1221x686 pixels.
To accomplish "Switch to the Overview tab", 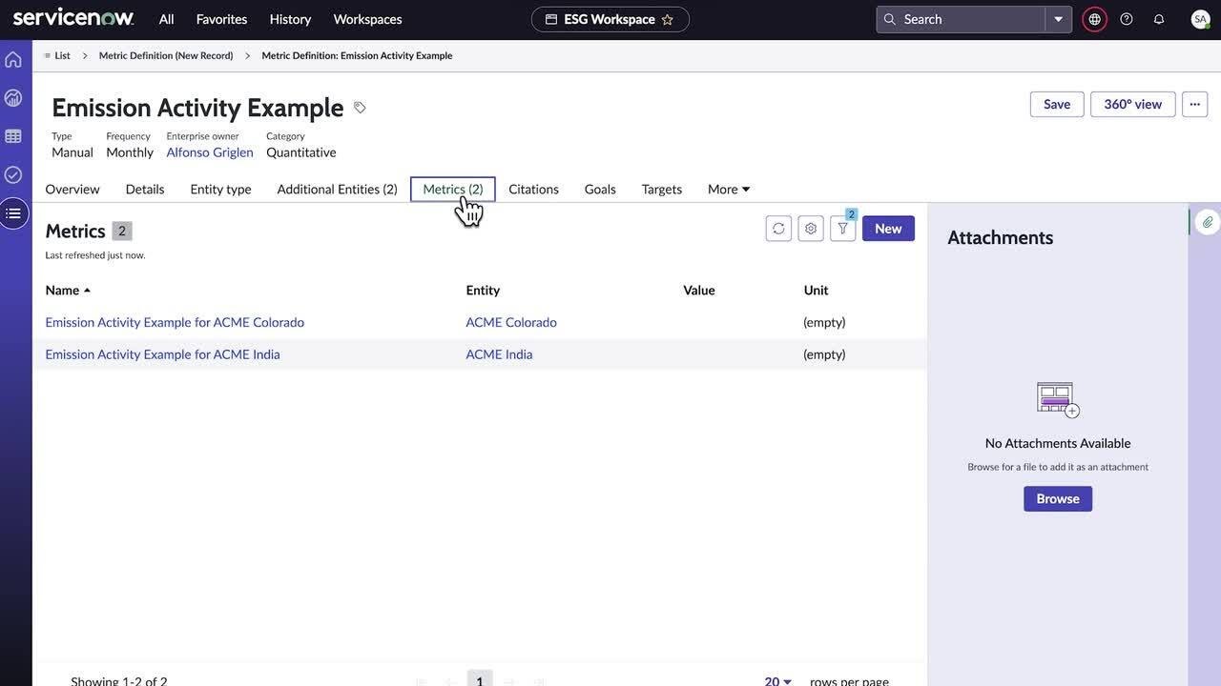I will [72, 189].
